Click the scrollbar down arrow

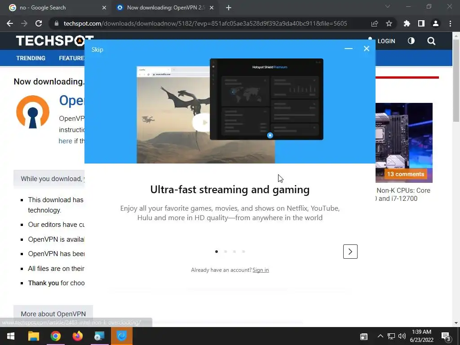[456, 323]
